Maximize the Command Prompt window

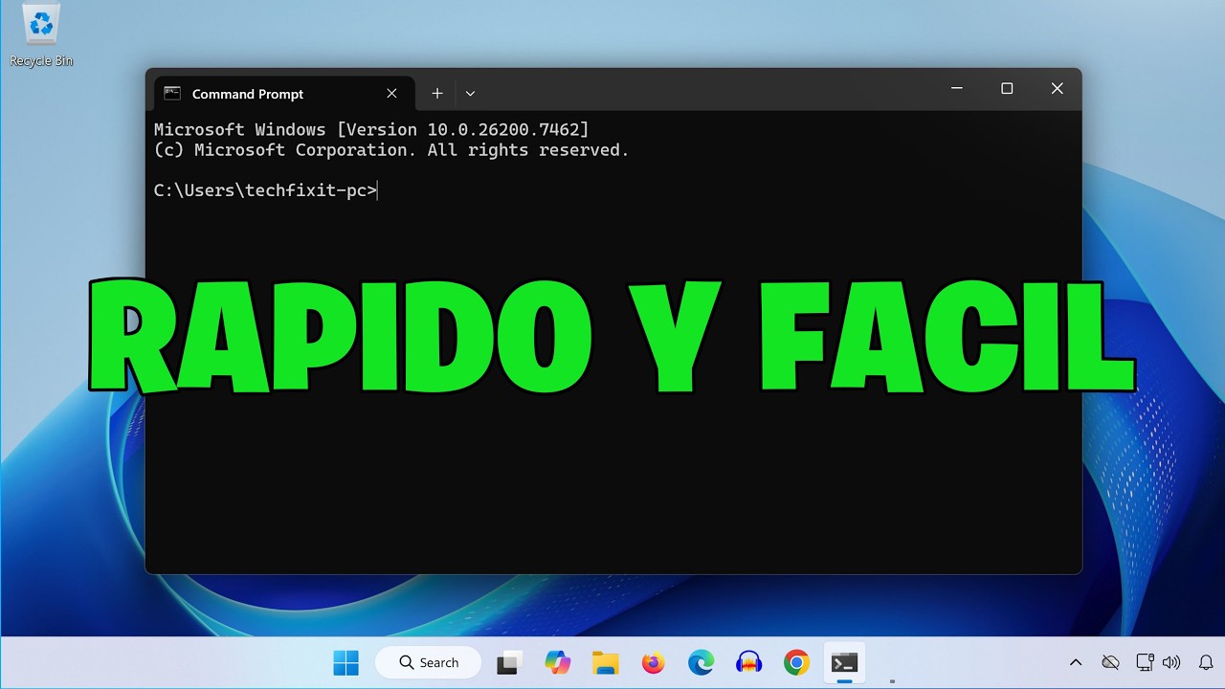point(1007,89)
